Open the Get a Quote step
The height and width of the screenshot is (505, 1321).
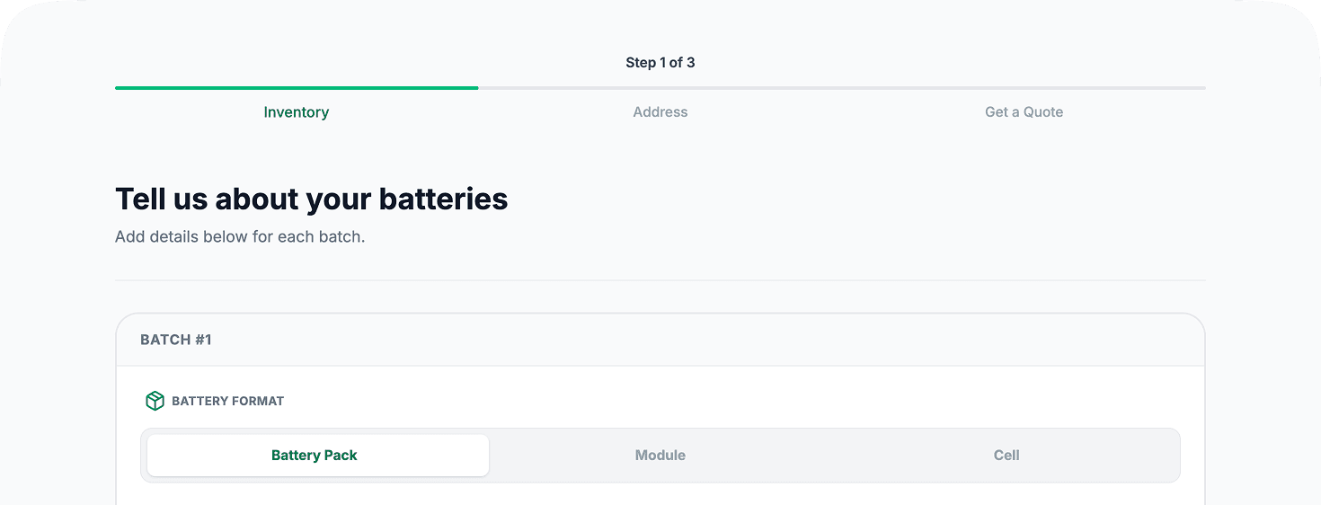1024,112
